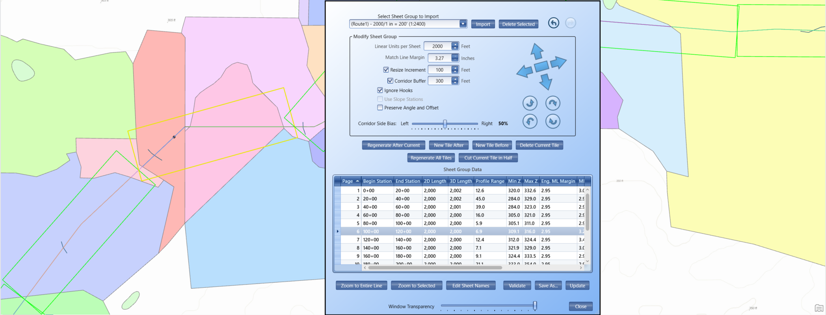Click the Match Line Margin value field
The width and height of the screenshot is (826, 315).
tap(439, 58)
